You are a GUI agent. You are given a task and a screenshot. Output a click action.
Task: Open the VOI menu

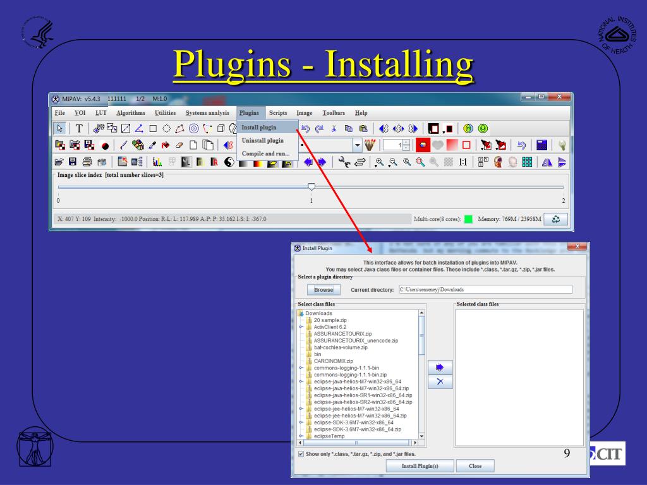80,113
